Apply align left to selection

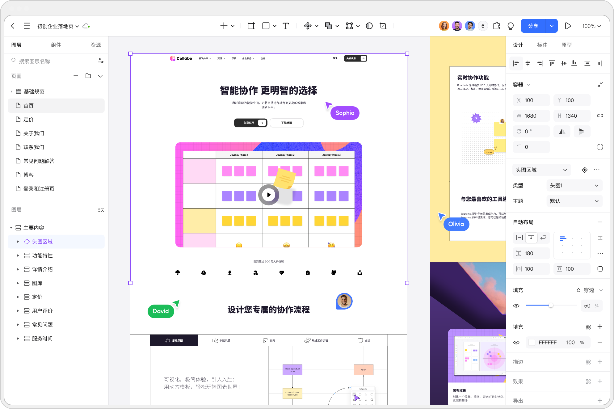[516, 63]
